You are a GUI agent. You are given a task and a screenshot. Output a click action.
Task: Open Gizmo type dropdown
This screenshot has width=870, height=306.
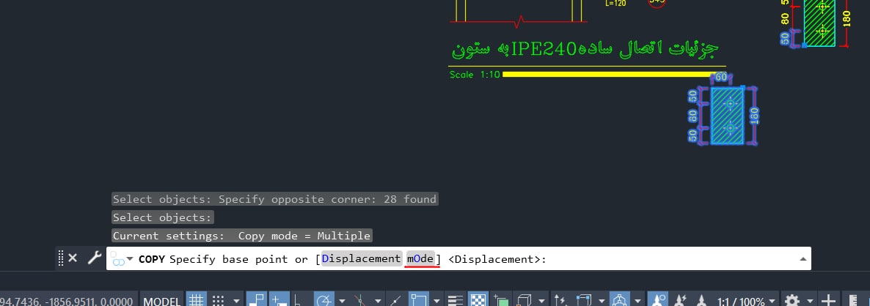[637, 302]
